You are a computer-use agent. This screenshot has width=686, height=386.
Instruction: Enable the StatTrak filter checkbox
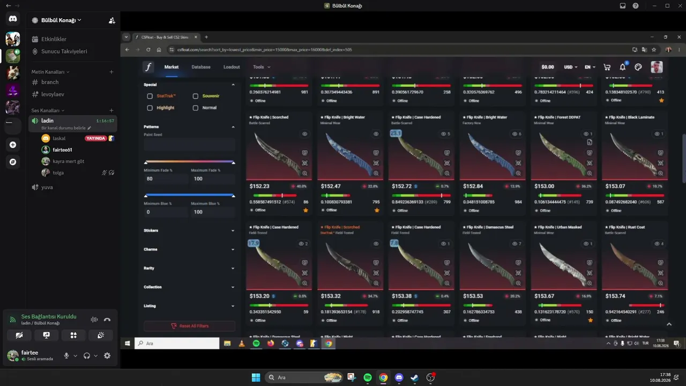coord(150,96)
